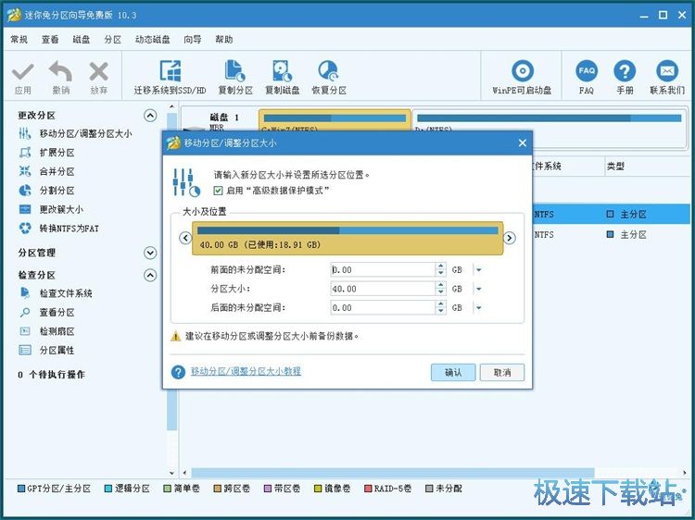Collapse the 更改分区 sidebar section

[150, 116]
